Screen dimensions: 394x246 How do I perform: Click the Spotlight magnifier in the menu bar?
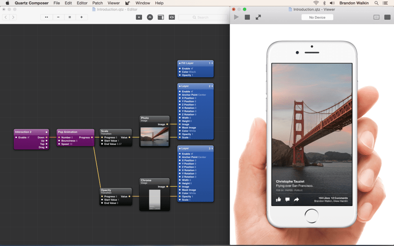click(x=376, y=3)
